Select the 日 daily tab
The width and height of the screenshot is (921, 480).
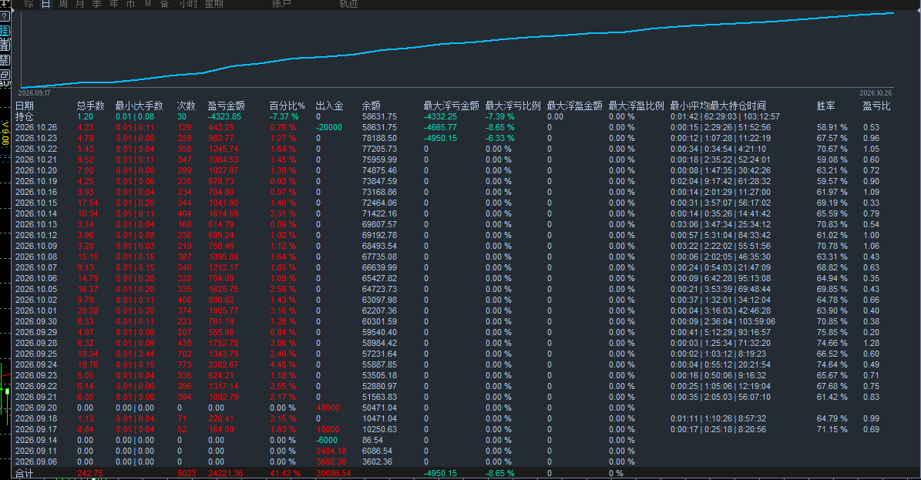point(45,4)
